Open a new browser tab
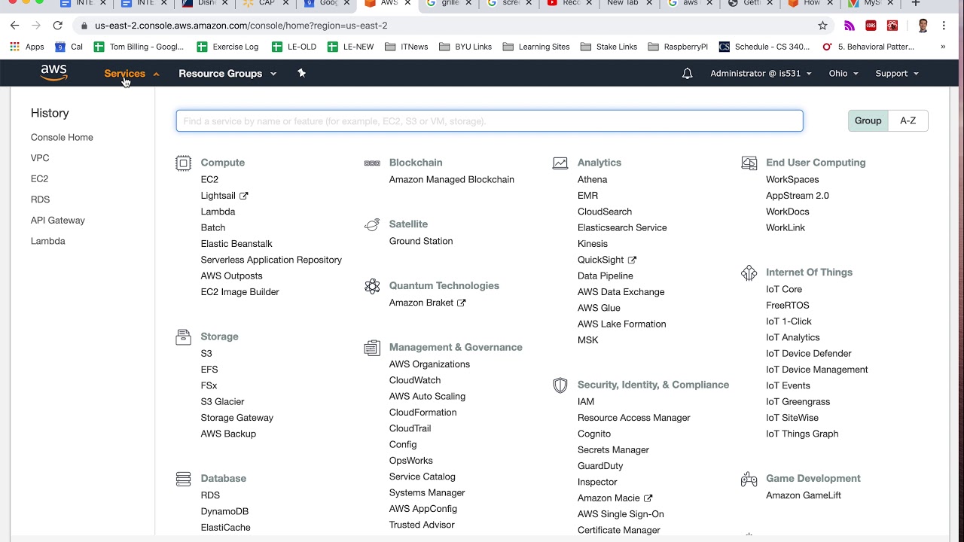 point(916,4)
